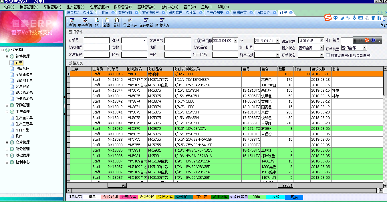Create a new order with 新增
Screen dimensions: 387x202
point(107,22)
